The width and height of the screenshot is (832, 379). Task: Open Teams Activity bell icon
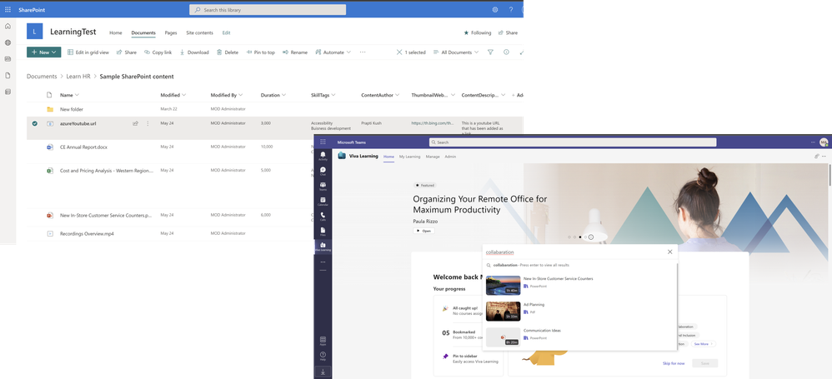click(323, 156)
